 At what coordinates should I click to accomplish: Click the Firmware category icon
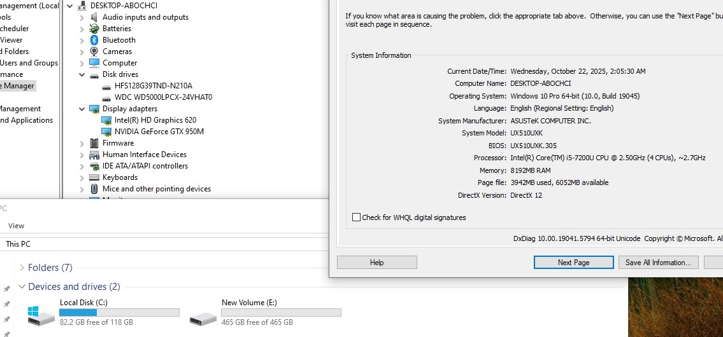click(x=94, y=143)
